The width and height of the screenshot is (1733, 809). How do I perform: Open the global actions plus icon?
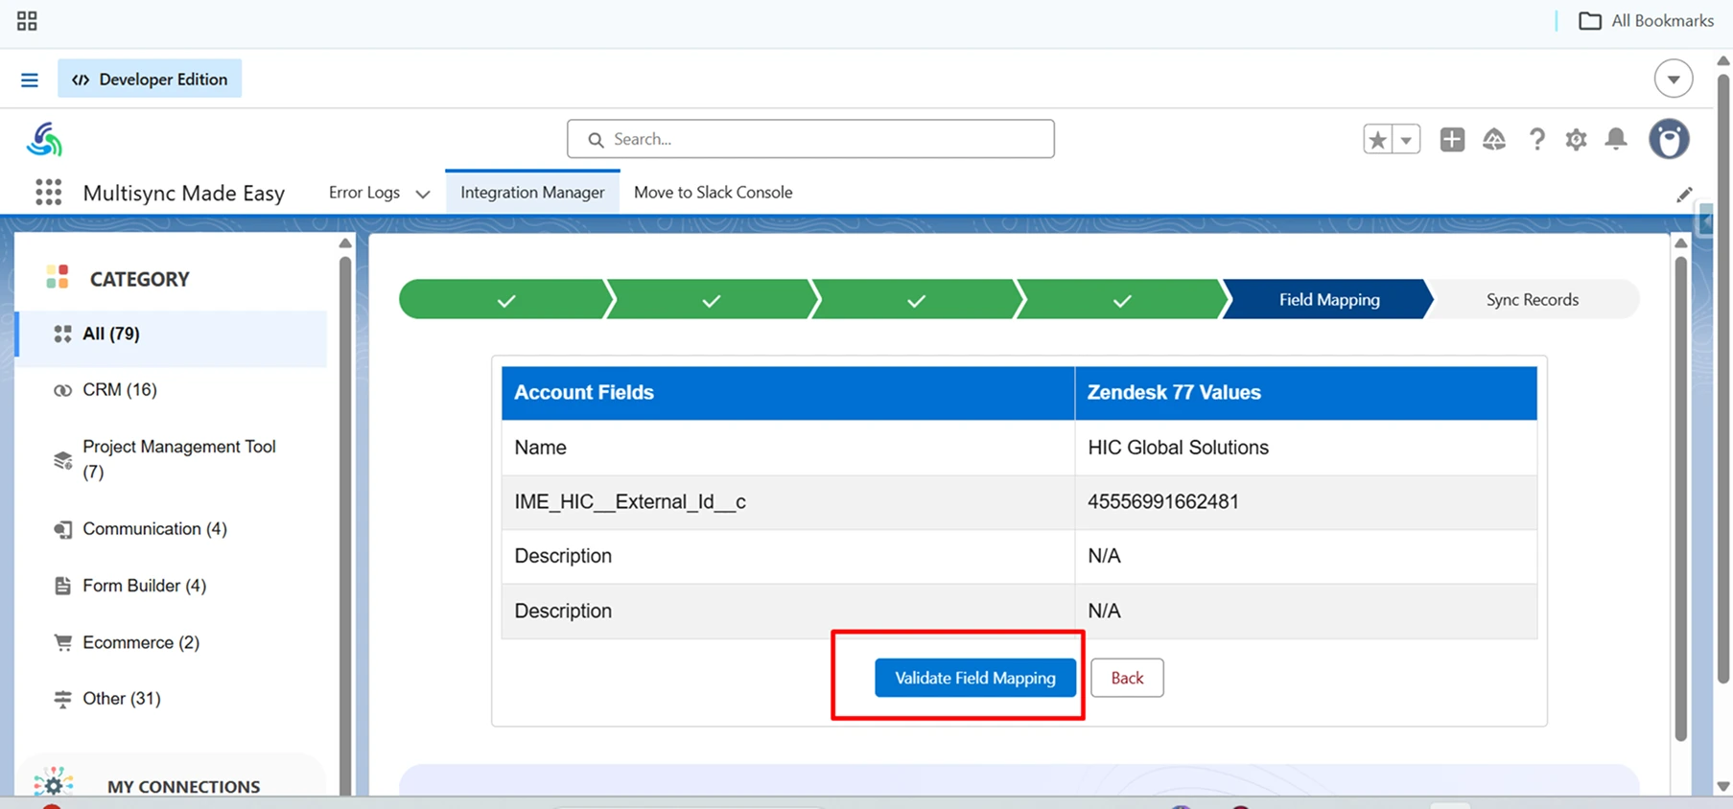1452,139
